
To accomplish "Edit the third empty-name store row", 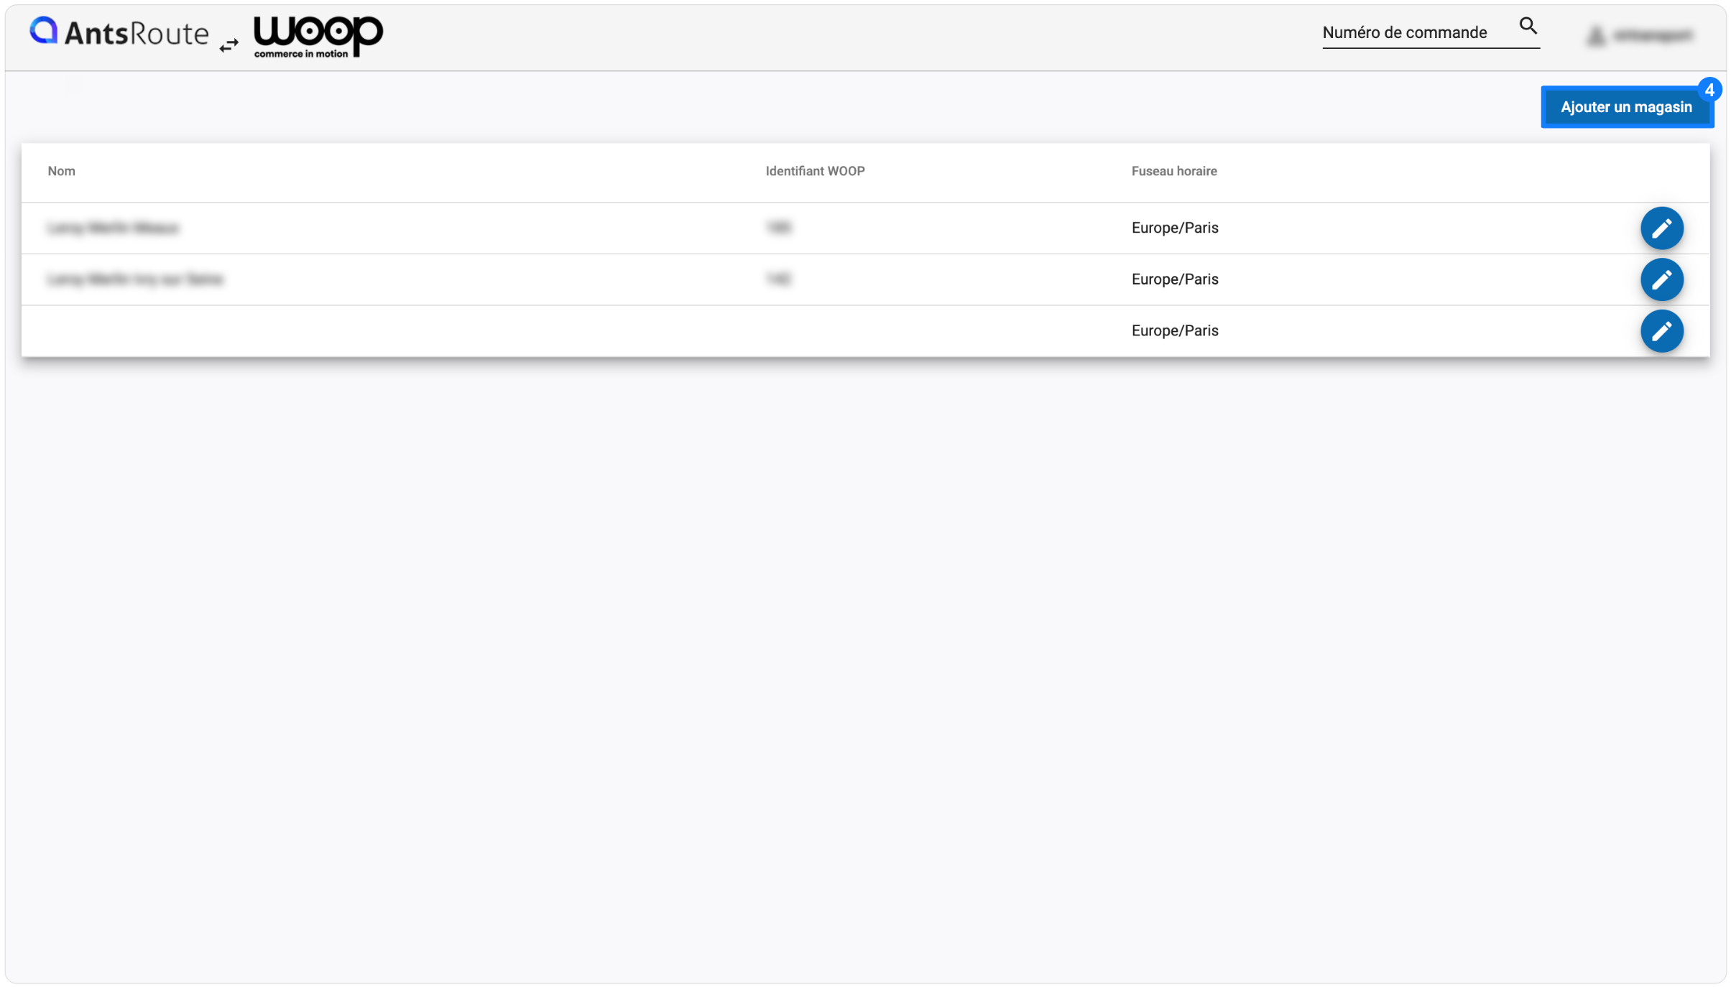I will pos(1661,331).
